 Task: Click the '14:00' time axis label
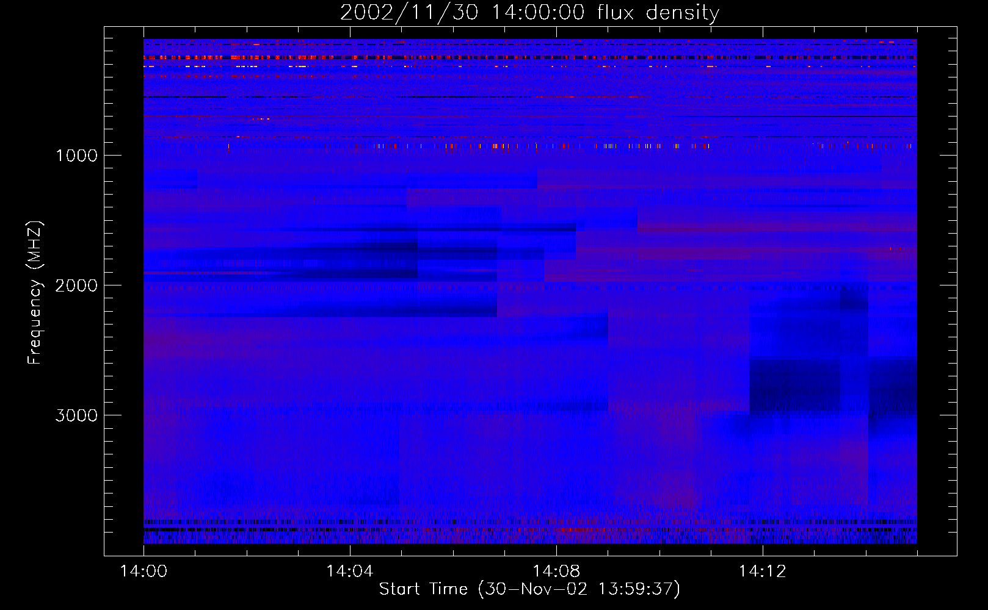point(143,572)
